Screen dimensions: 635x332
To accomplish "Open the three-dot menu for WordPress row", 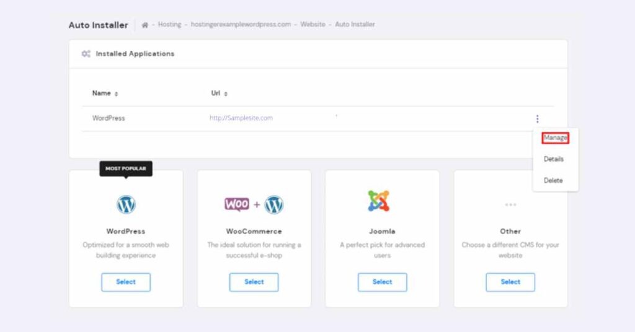I will tap(537, 118).
